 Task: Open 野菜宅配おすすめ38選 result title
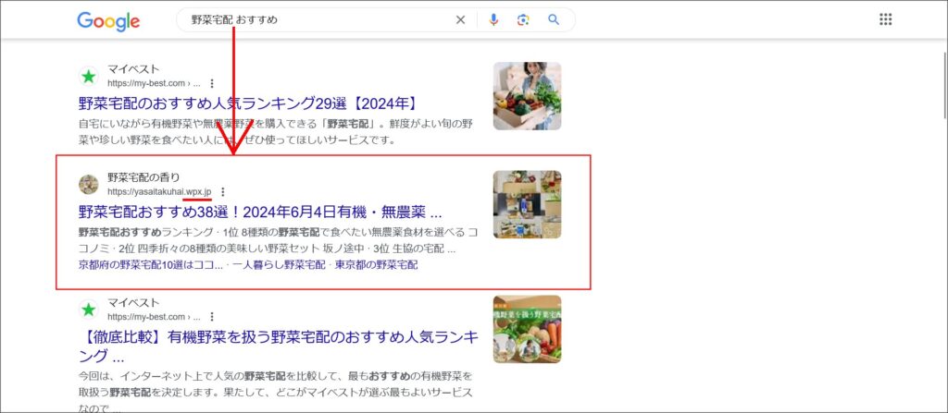(x=260, y=212)
